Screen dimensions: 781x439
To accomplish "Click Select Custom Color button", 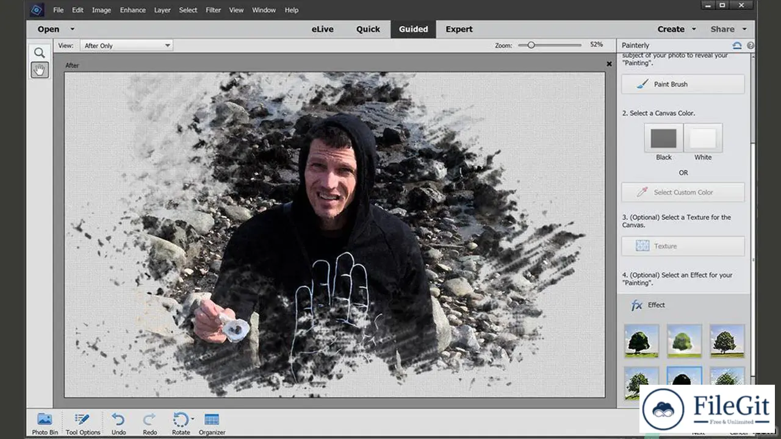I will pyautogui.click(x=683, y=192).
